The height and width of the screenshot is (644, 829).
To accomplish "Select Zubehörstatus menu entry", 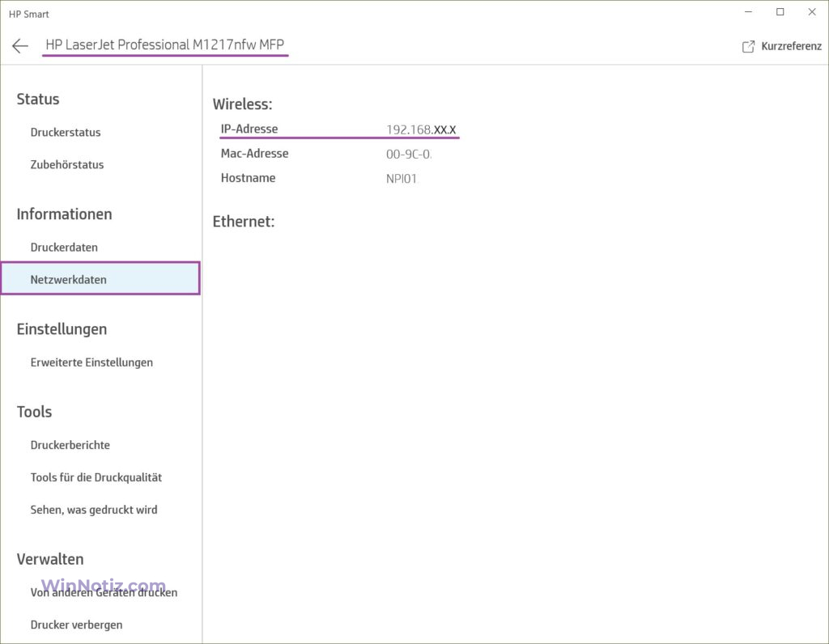I will 67,165.
